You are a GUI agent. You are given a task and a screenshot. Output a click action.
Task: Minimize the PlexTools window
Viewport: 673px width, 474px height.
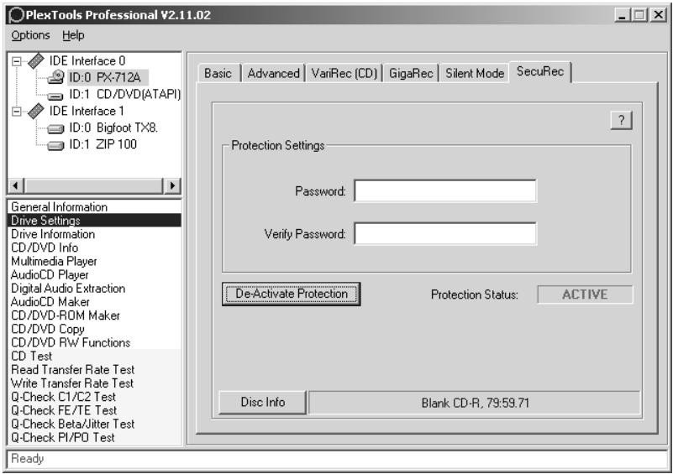pos(622,15)
